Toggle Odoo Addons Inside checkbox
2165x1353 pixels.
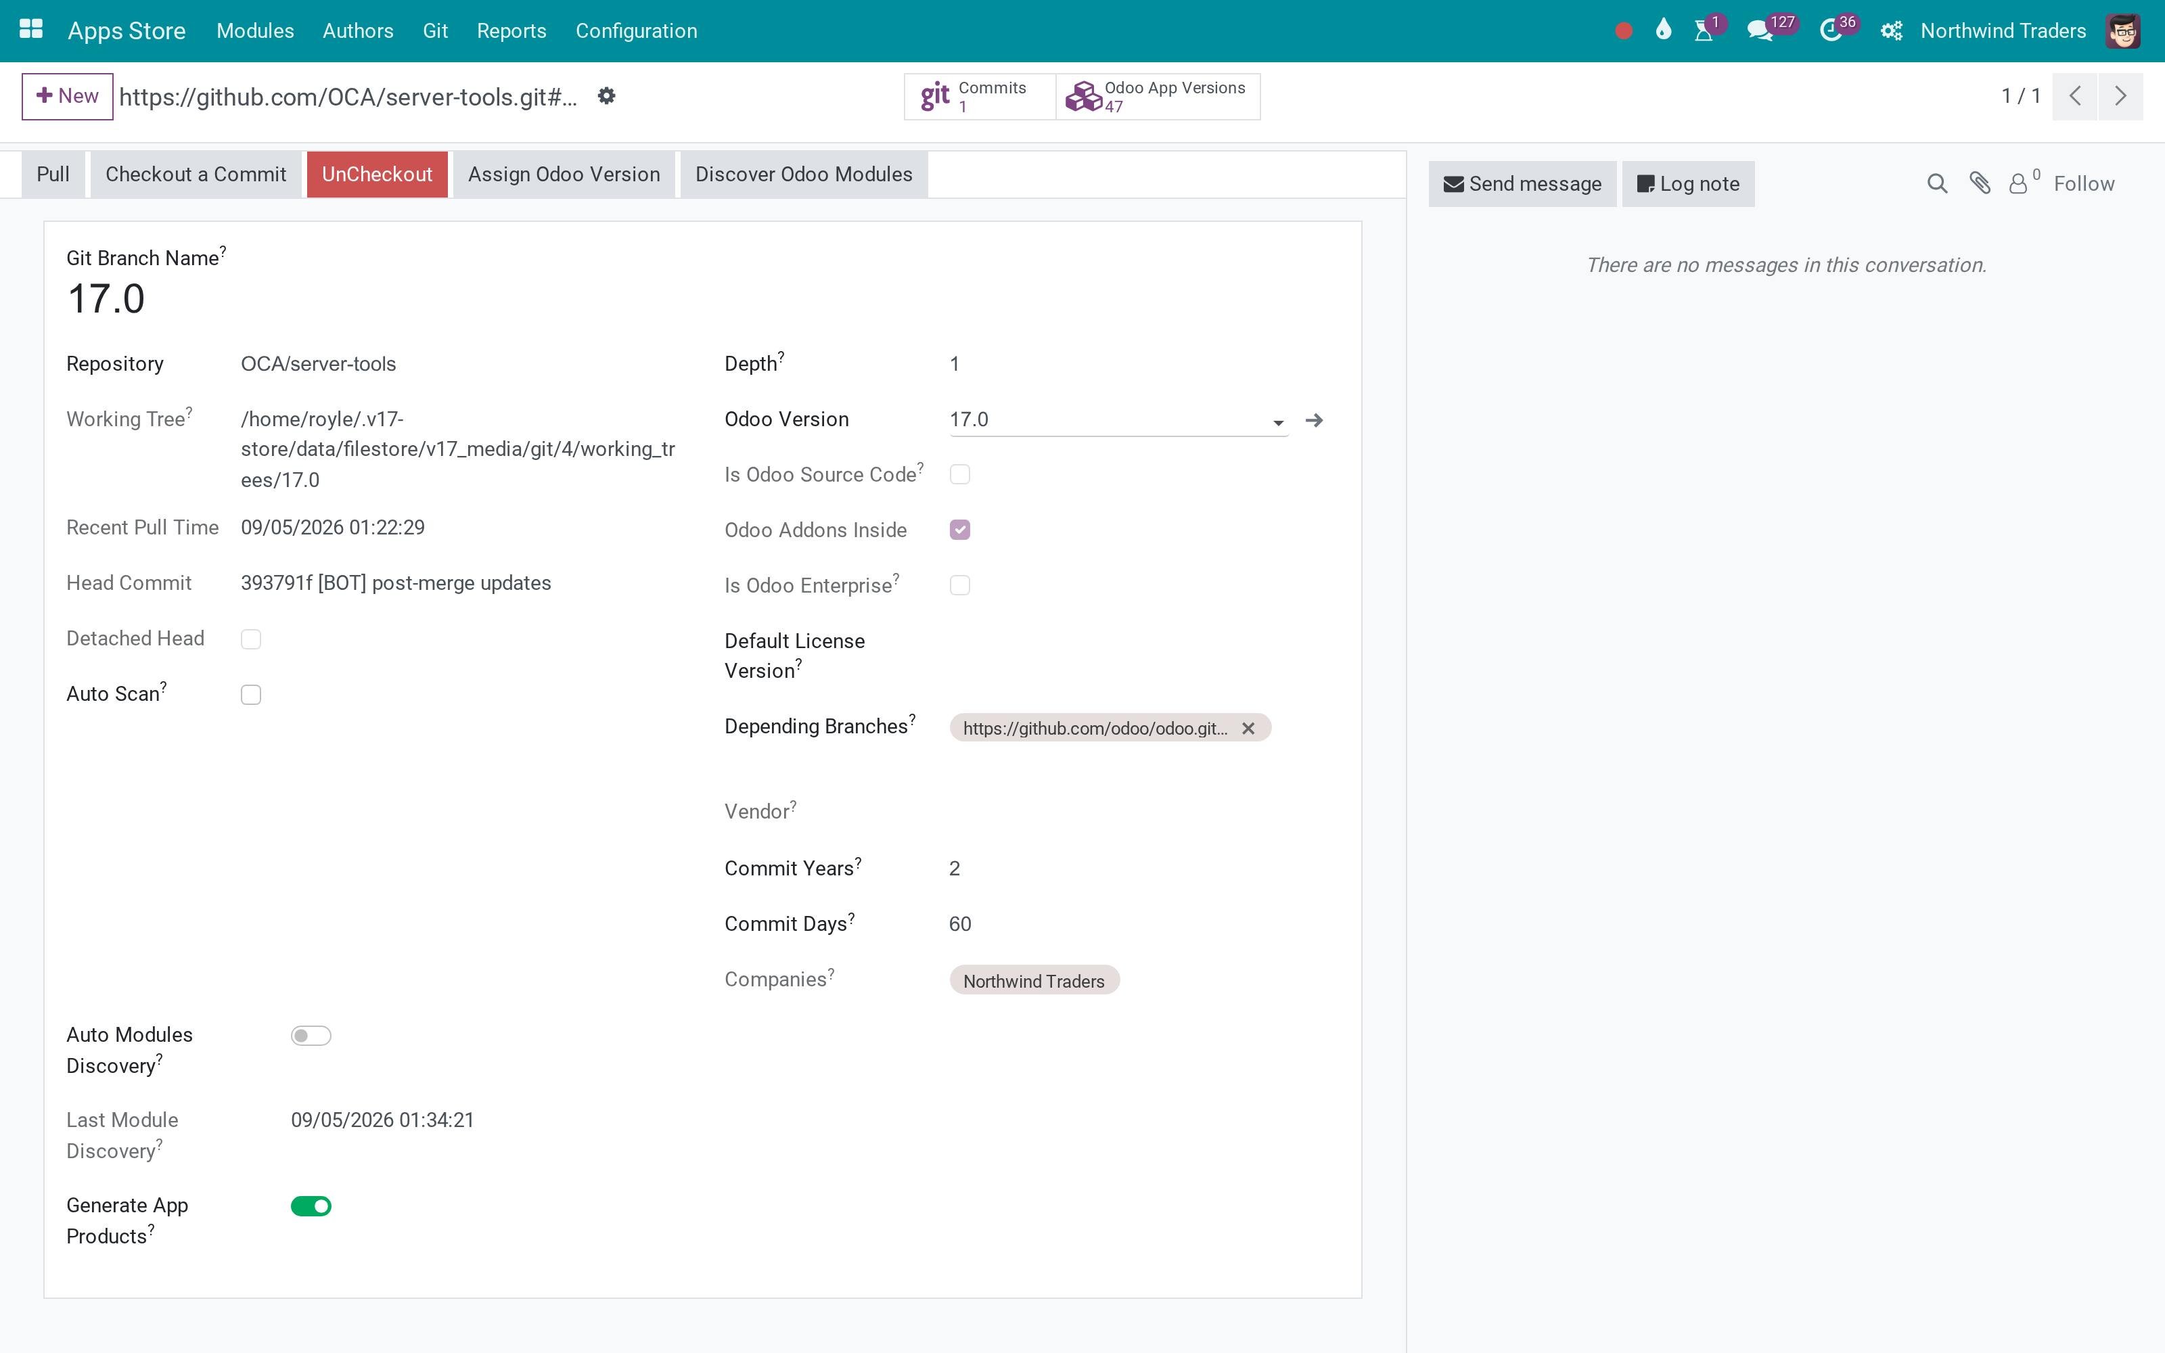[960, 530]
